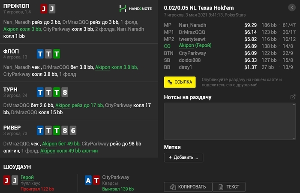The width and height of the screenshot is (300, 193).
Task: Click first red J card in preflop
Action: pos(44,9)
